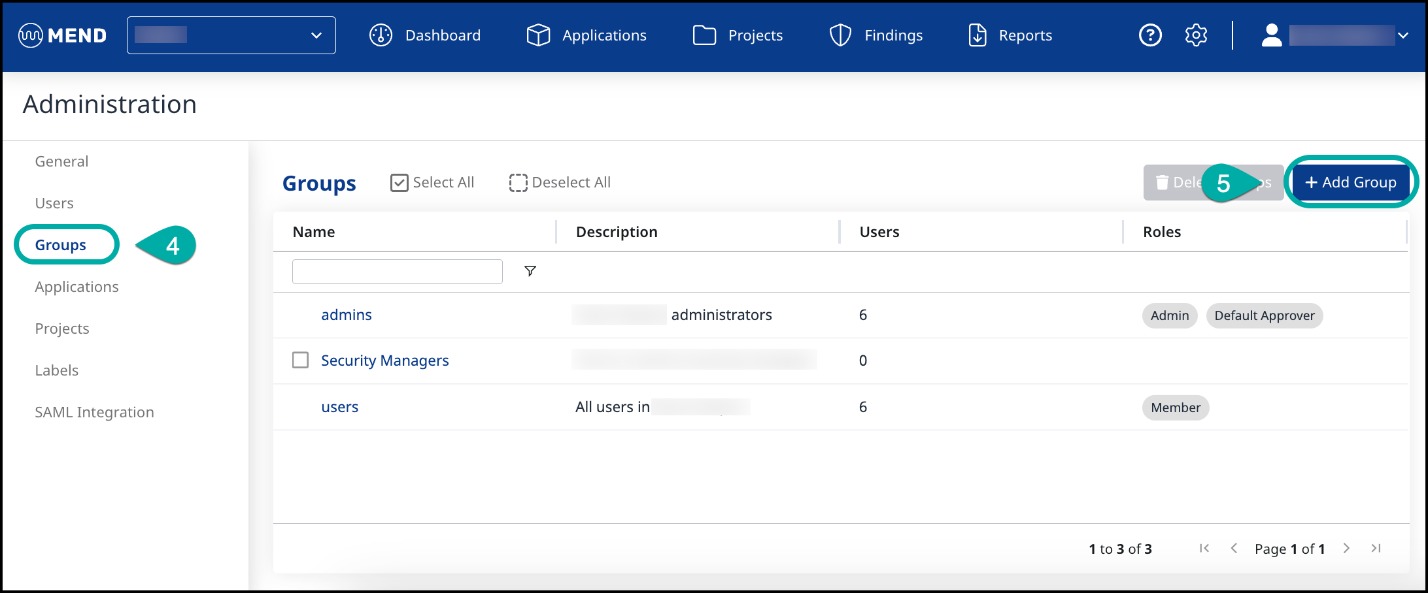Open the settings gear icon

tap(1196, 35)
